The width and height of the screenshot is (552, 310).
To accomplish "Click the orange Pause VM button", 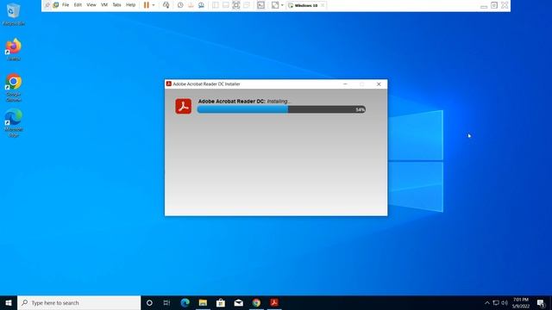I will (147, 5).
